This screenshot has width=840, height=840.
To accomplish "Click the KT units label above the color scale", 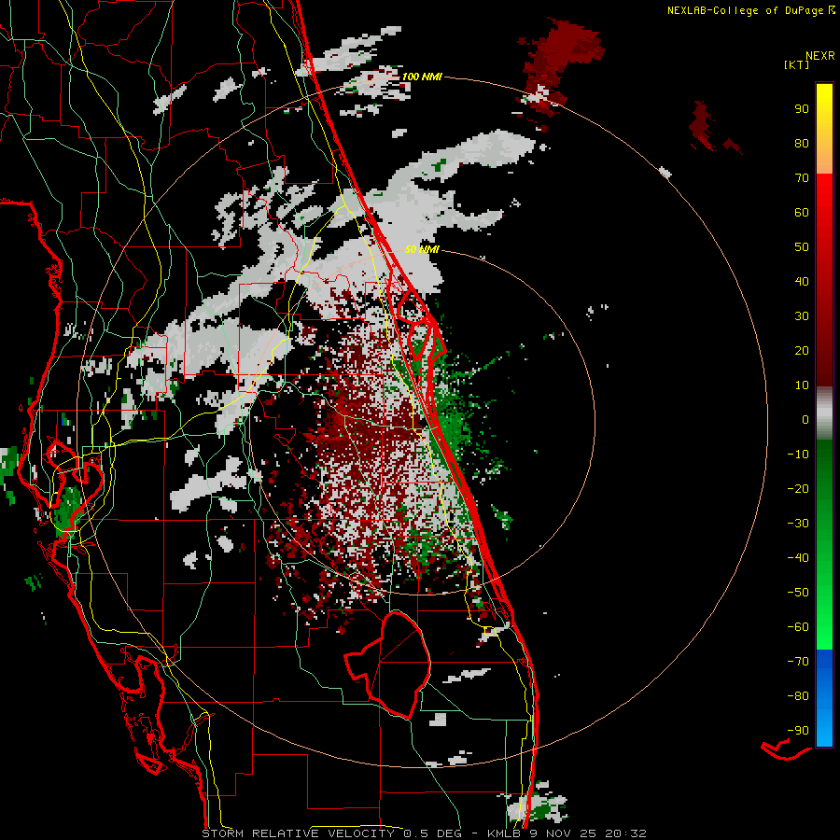I will (x=797, y=64).
